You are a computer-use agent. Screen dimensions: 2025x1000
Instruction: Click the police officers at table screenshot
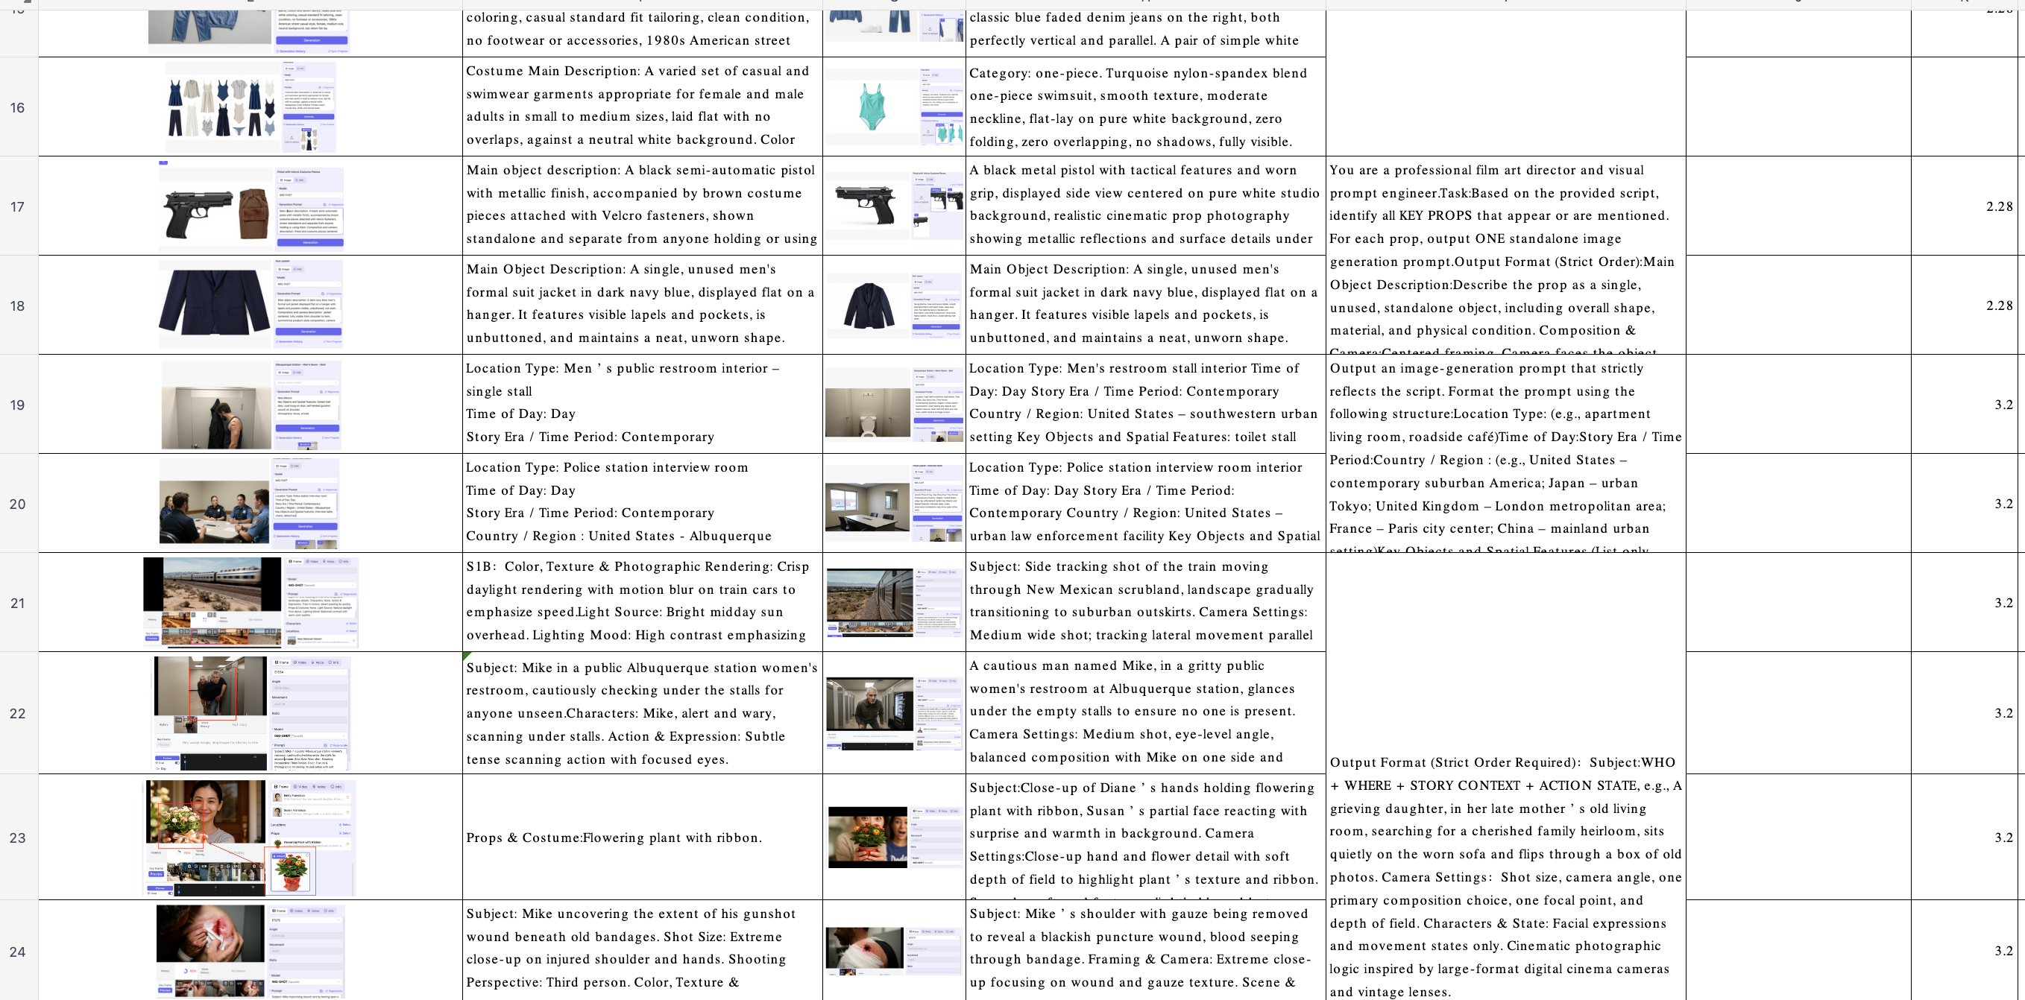pos(248,503)
